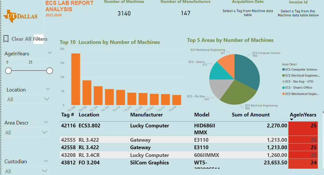Image resolution: width=324 pixels, height=175 pixels.
Task: Click the Number of Manufacturers value 147
Action: [x=186, y=13]
